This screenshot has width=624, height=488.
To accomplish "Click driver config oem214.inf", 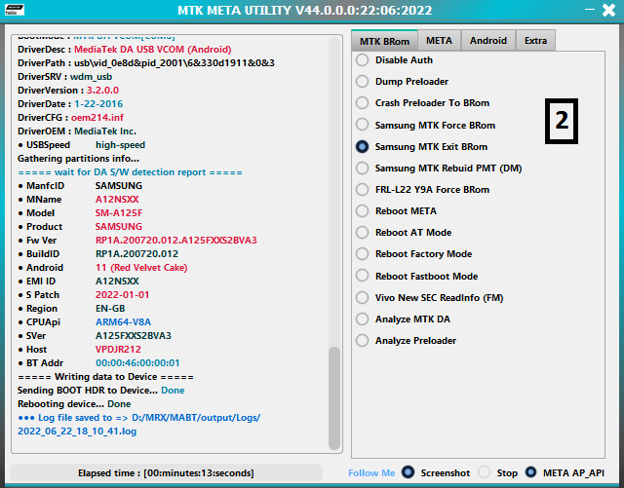I will point(97,118).
